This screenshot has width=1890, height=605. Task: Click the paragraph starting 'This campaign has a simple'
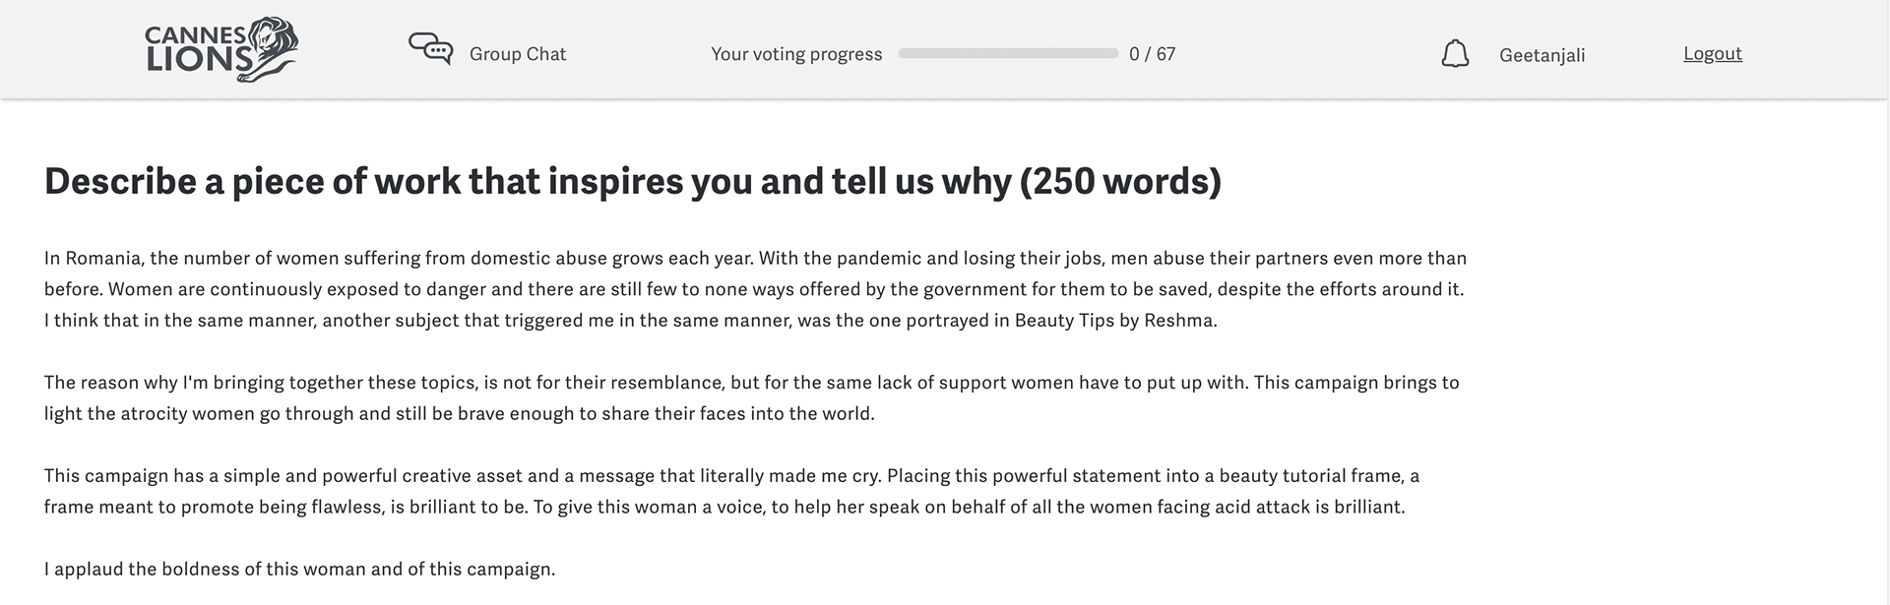[731, 491]
